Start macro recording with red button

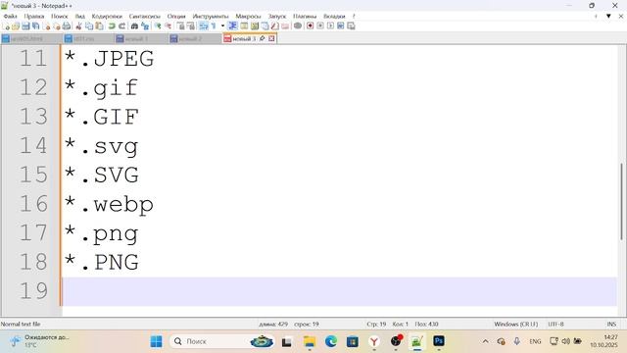point(310,26)
